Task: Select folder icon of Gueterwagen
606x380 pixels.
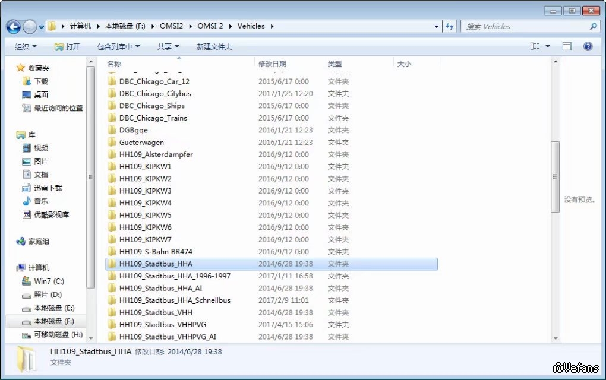Action: tap(112, 142)
